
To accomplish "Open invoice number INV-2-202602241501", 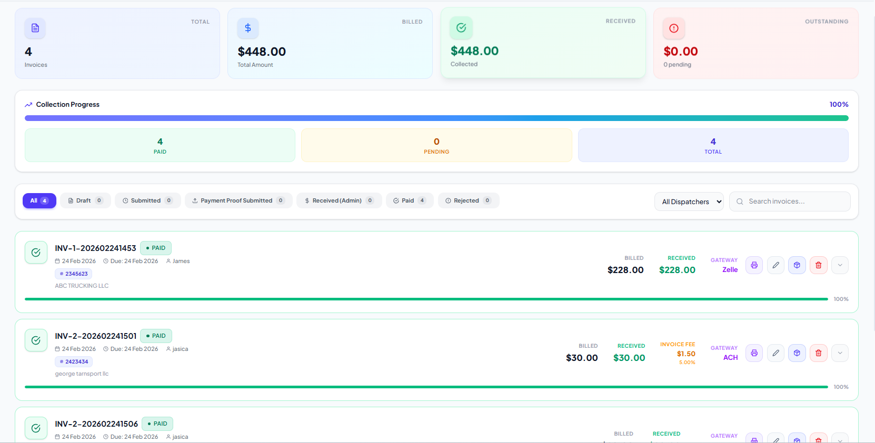I will point(96,336).
